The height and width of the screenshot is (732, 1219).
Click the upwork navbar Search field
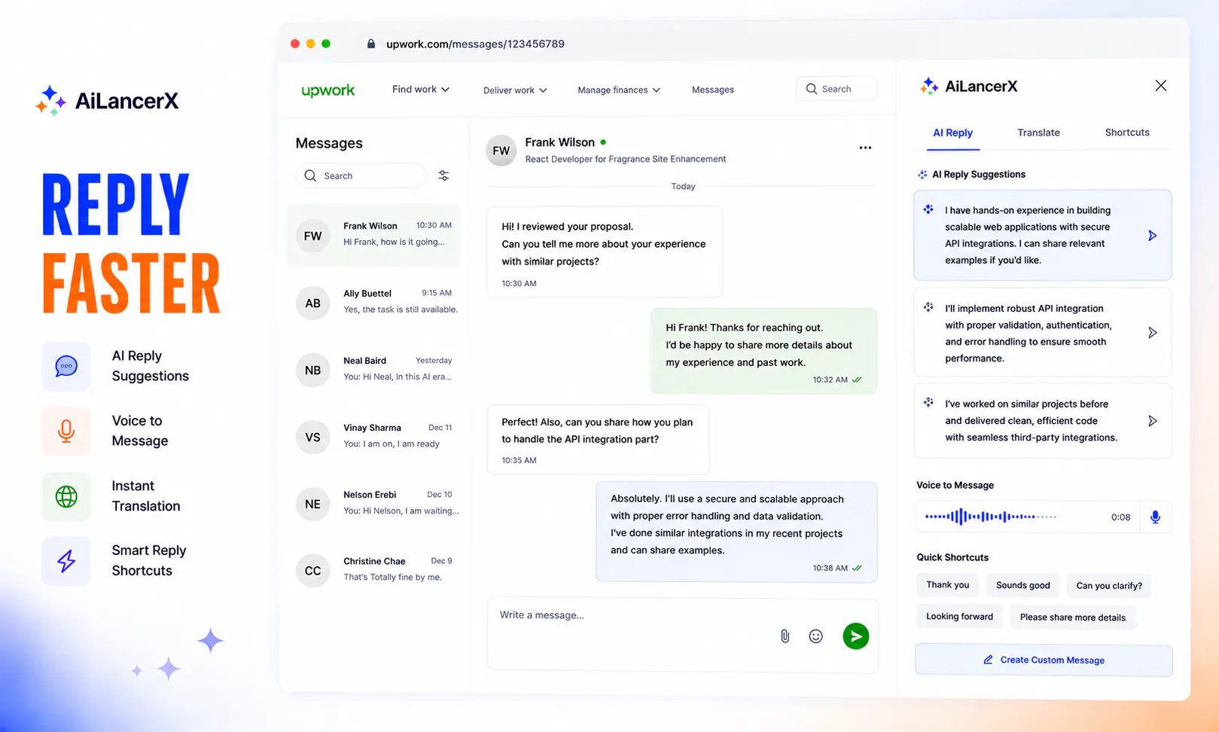[836, 89]
